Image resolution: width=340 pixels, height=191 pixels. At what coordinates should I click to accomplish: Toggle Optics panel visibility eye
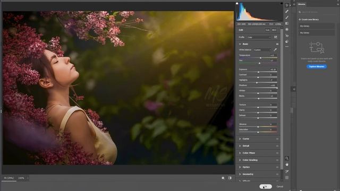click(x=277, y=167)
